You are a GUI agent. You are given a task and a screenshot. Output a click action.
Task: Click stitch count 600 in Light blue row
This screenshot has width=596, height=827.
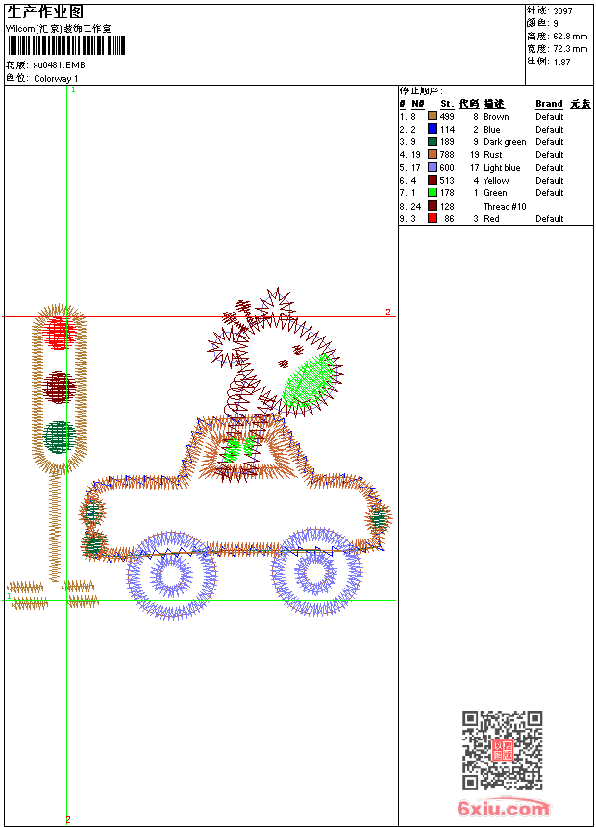(447, 168)
